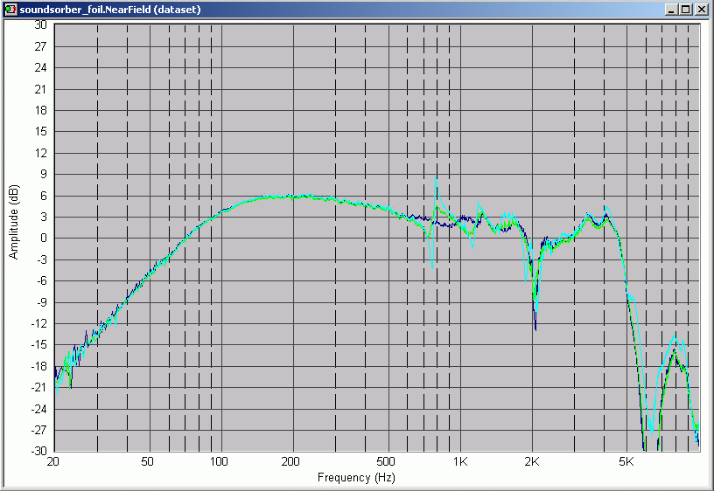Click the '18' amplitude axis value

point(40,110)
